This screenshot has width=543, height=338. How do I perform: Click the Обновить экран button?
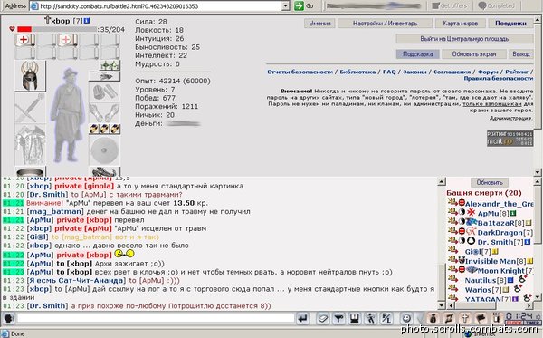pyautogui.click(x=473, y=54)
